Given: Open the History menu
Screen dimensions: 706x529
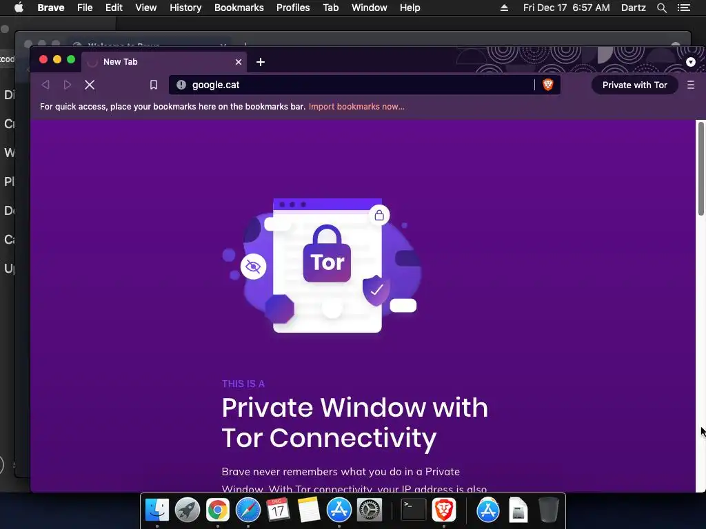Looking at the screenshot, I should (x=185, y=8).
